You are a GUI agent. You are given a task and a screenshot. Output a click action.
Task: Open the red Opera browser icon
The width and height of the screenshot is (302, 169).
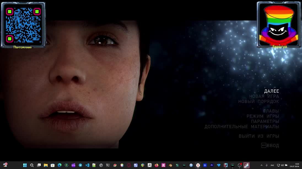(129, 165)
